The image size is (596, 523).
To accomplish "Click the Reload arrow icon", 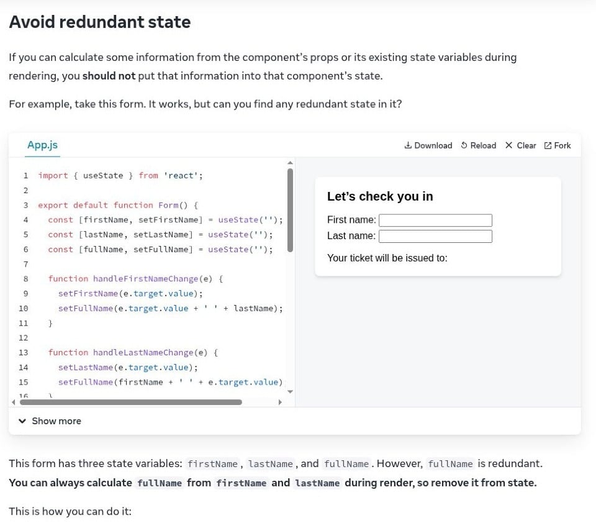I will (464, 145).
